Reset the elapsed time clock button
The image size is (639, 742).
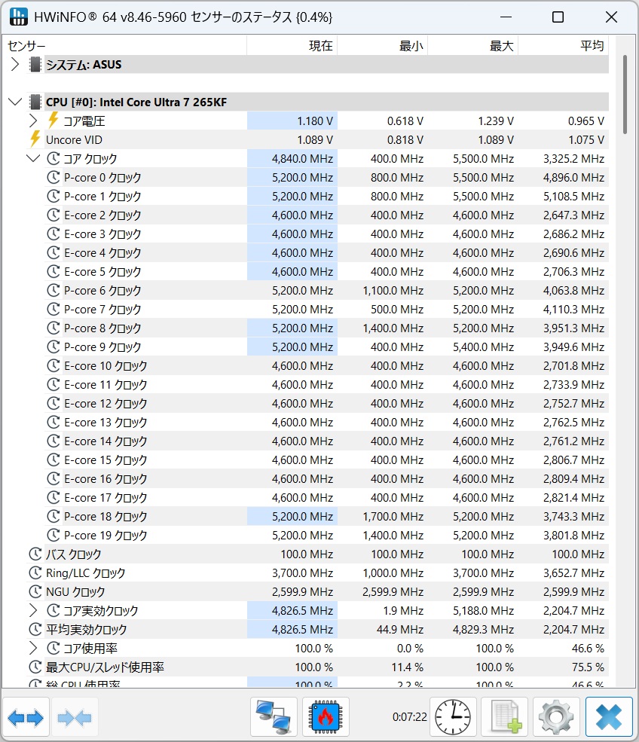pyautogui.click(x=453, y=718)
